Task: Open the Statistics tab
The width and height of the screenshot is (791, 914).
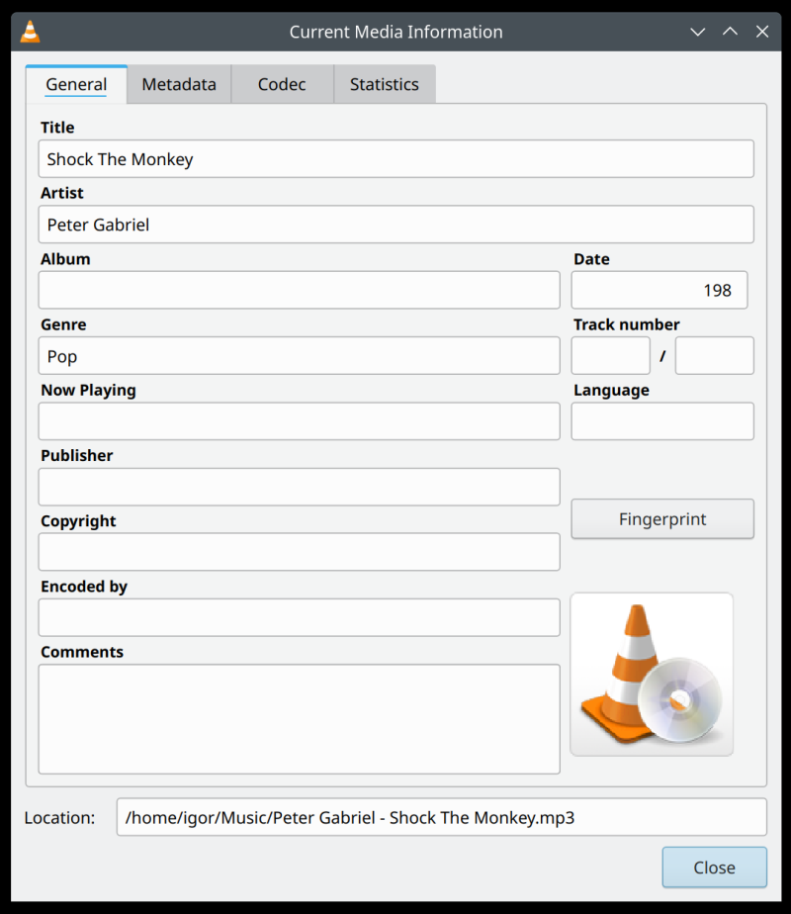Action: pyautogui.click(x=385, y=84)
